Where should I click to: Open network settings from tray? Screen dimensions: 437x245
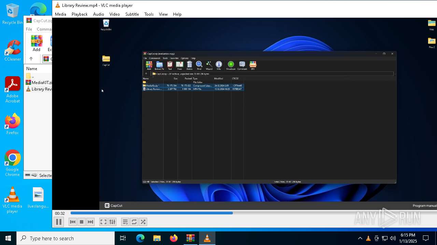point(385,238)
